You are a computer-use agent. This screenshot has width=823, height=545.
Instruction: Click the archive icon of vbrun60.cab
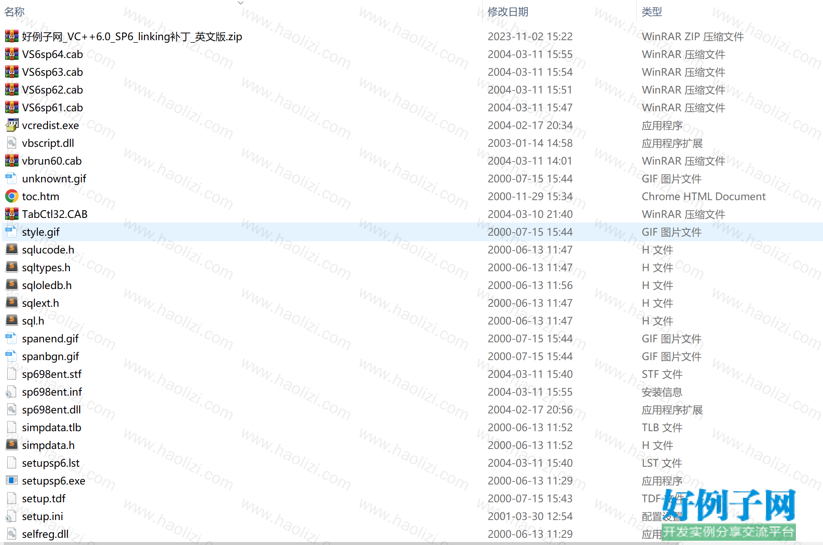click(11, 161)
